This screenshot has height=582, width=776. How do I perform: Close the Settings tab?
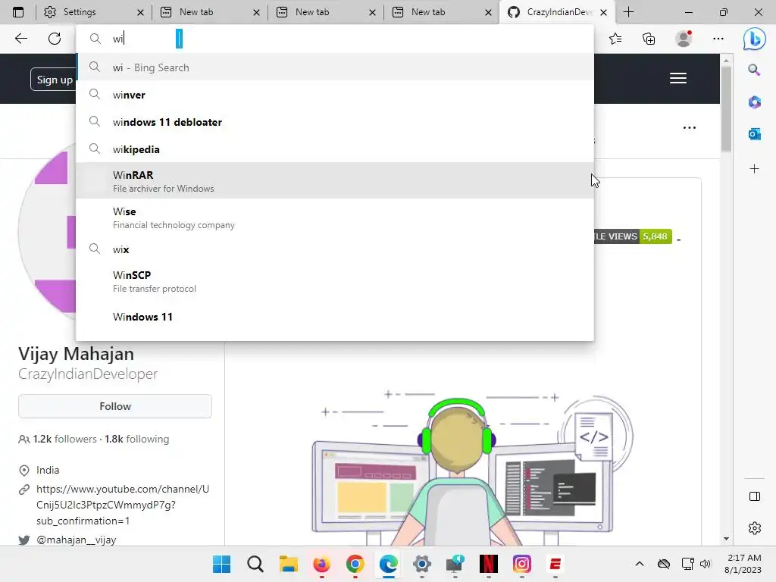tap(140, 12)
